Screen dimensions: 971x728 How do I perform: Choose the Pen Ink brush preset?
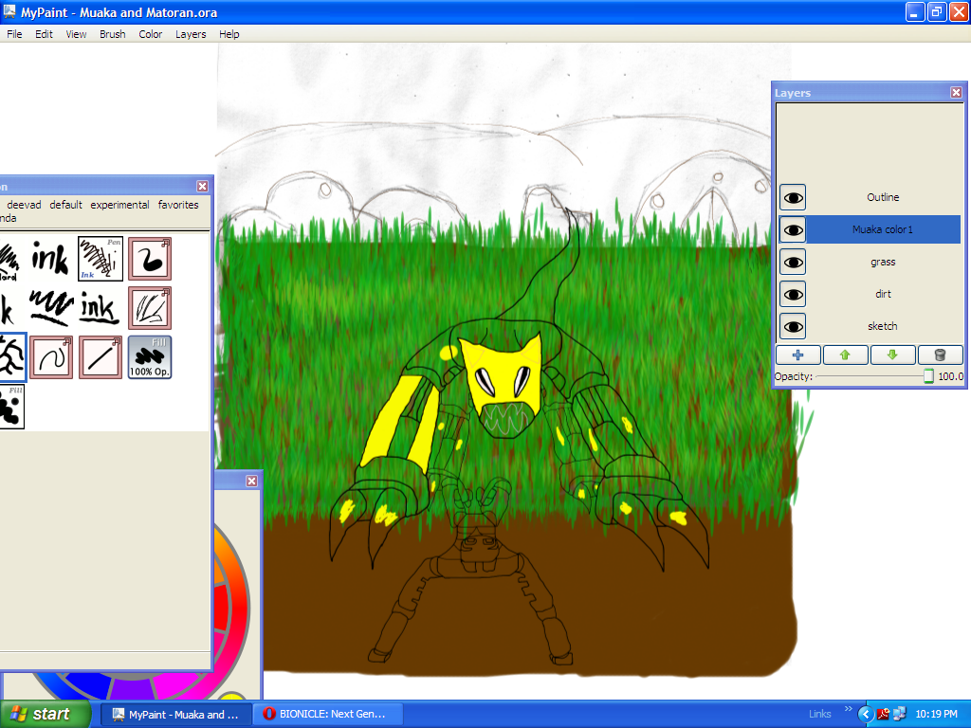tap(101, 258)
